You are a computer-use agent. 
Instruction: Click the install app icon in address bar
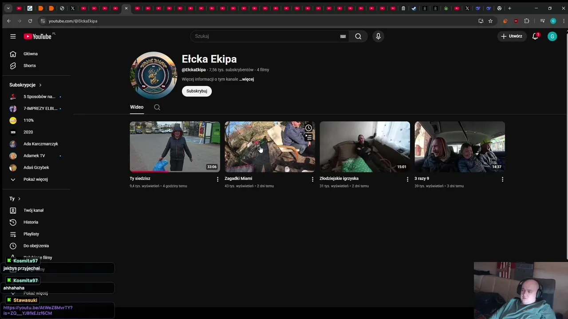tap(481, 21)
